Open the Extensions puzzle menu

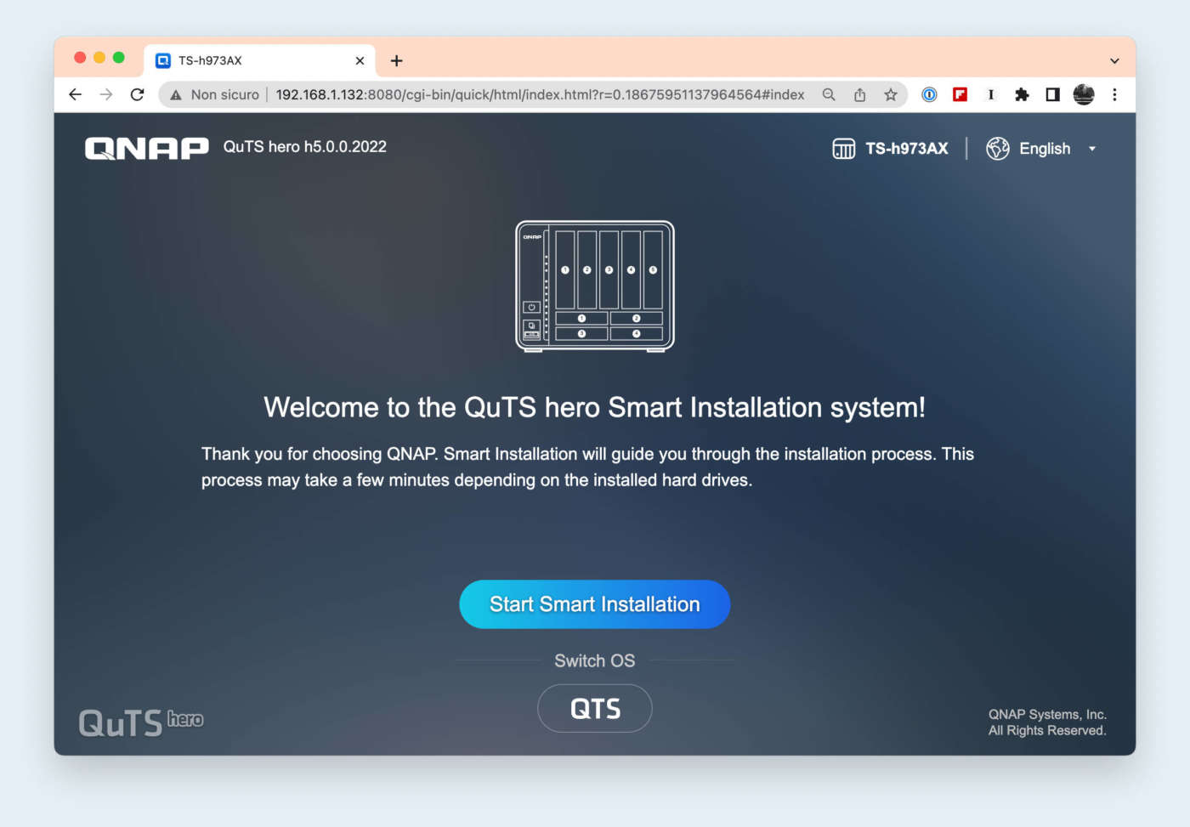point(1022,94)
